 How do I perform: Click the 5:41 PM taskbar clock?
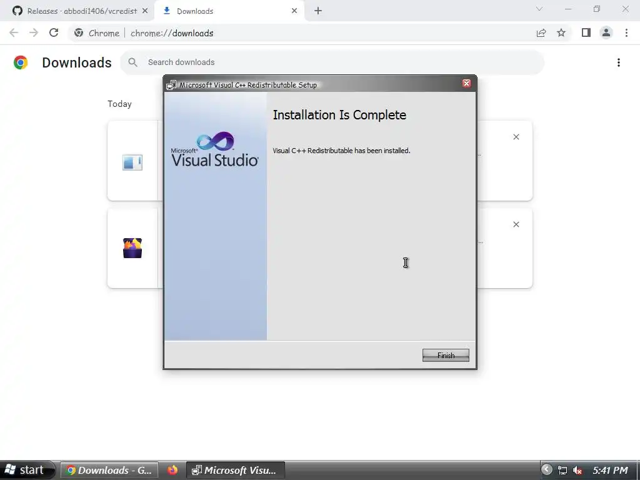point(610,470)
